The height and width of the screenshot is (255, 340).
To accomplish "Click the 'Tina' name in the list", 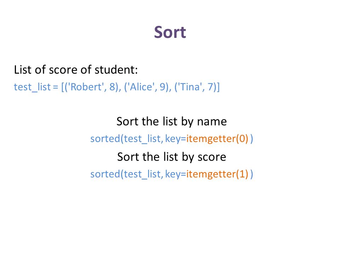I will point(190,87).
